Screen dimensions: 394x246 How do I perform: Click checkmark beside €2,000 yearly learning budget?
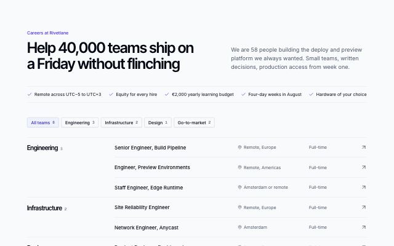(x=167, y=94)
